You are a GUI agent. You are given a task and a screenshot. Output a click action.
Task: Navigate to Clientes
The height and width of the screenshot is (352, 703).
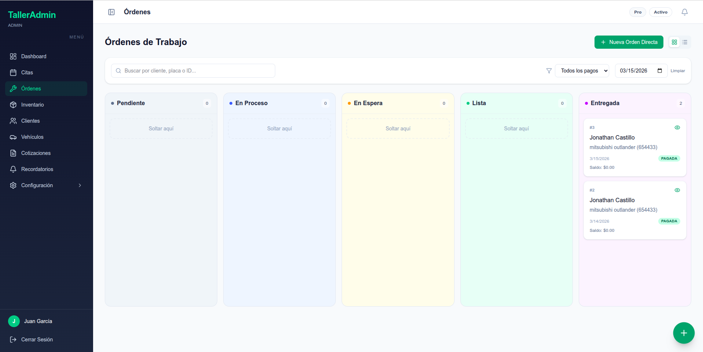[46, 121]
